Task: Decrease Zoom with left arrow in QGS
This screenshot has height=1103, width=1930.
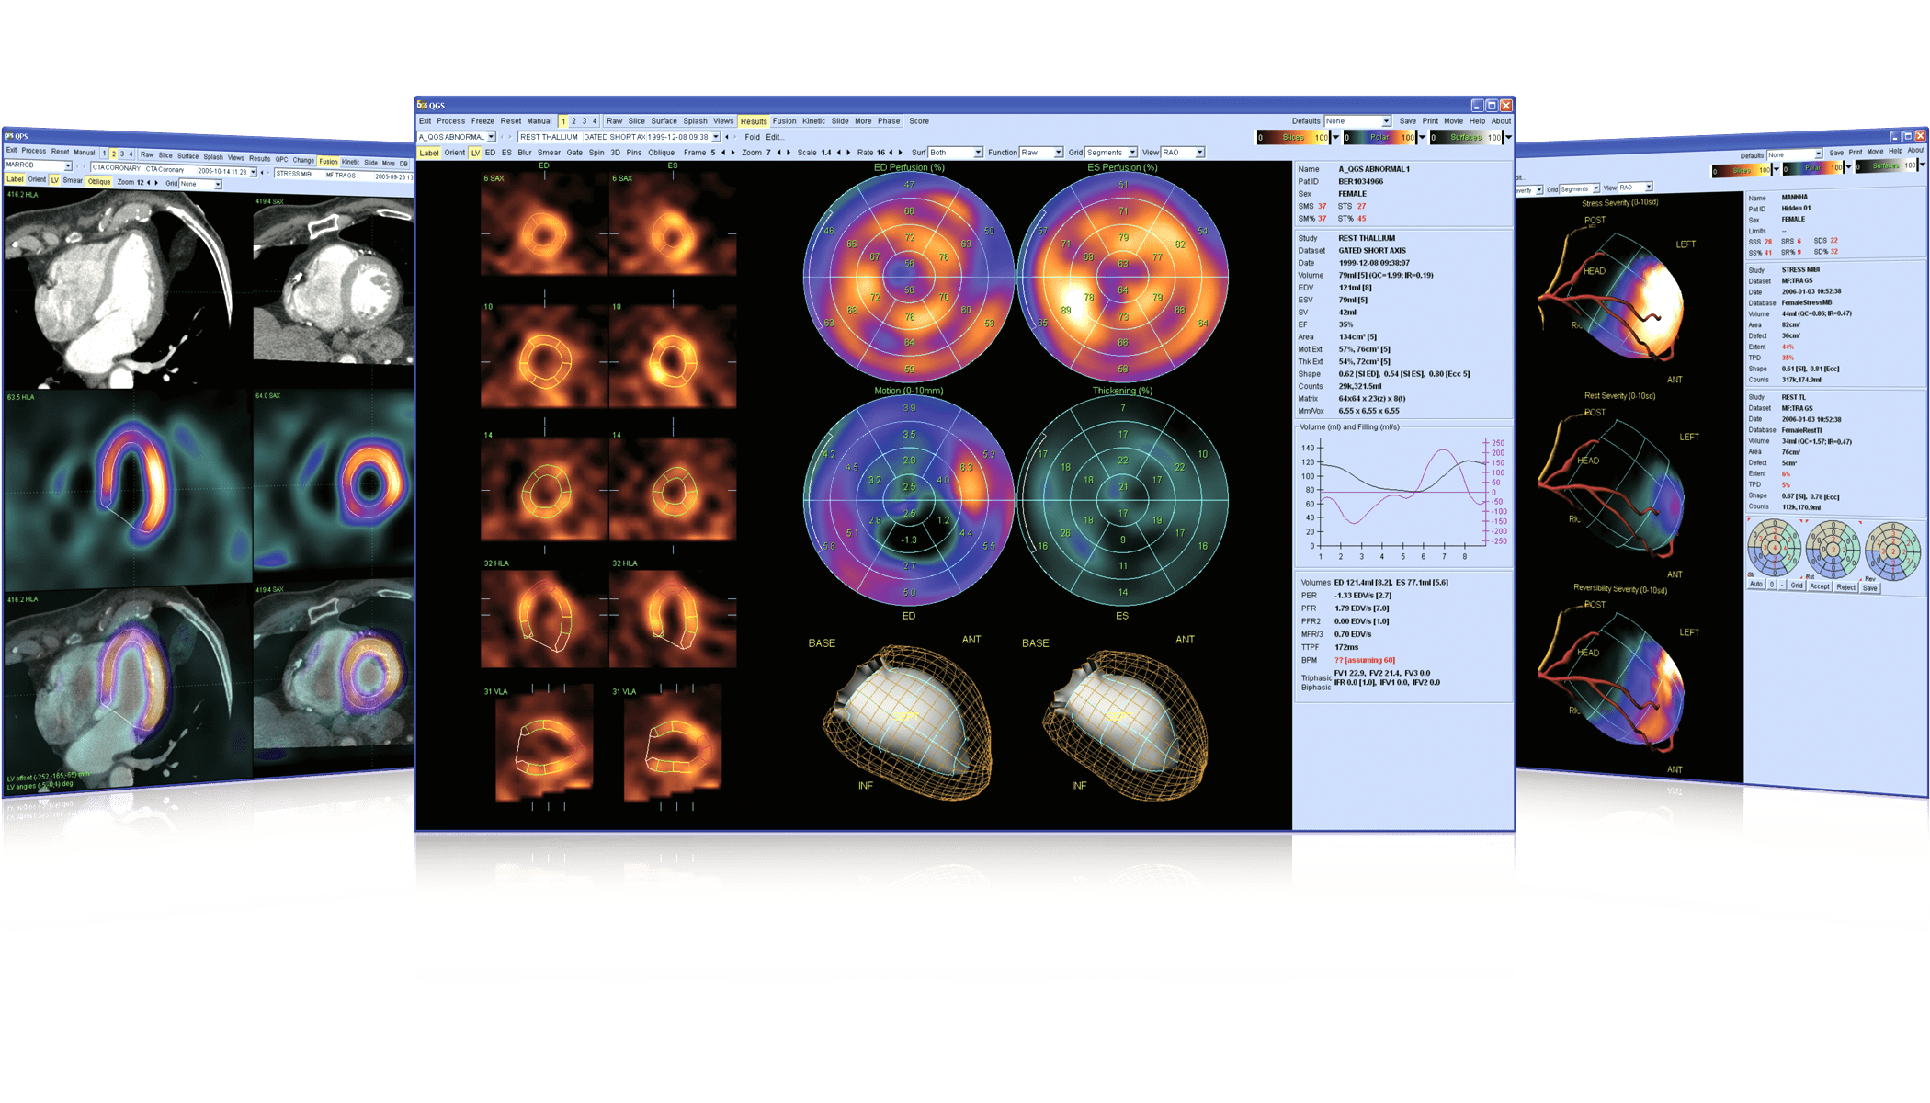Action: 779,153
